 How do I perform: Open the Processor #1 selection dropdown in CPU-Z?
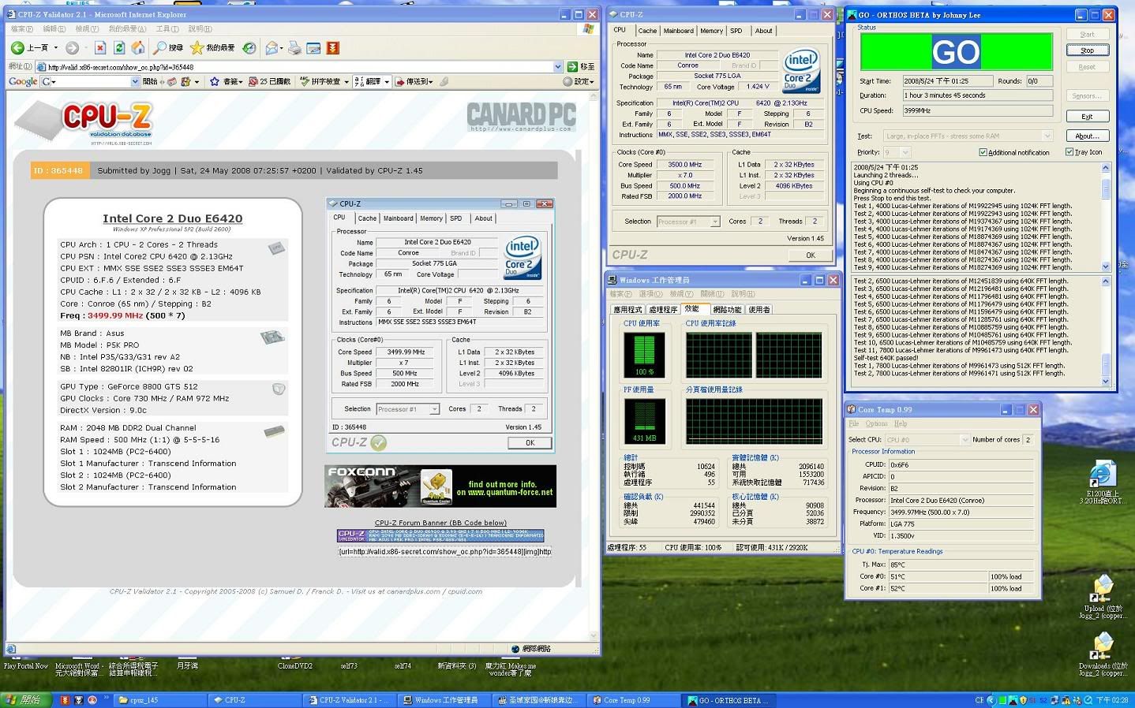click(x=715, y=222)
